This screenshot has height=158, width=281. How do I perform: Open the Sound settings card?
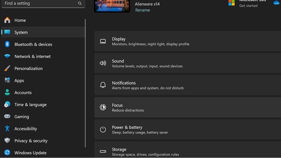187,63
